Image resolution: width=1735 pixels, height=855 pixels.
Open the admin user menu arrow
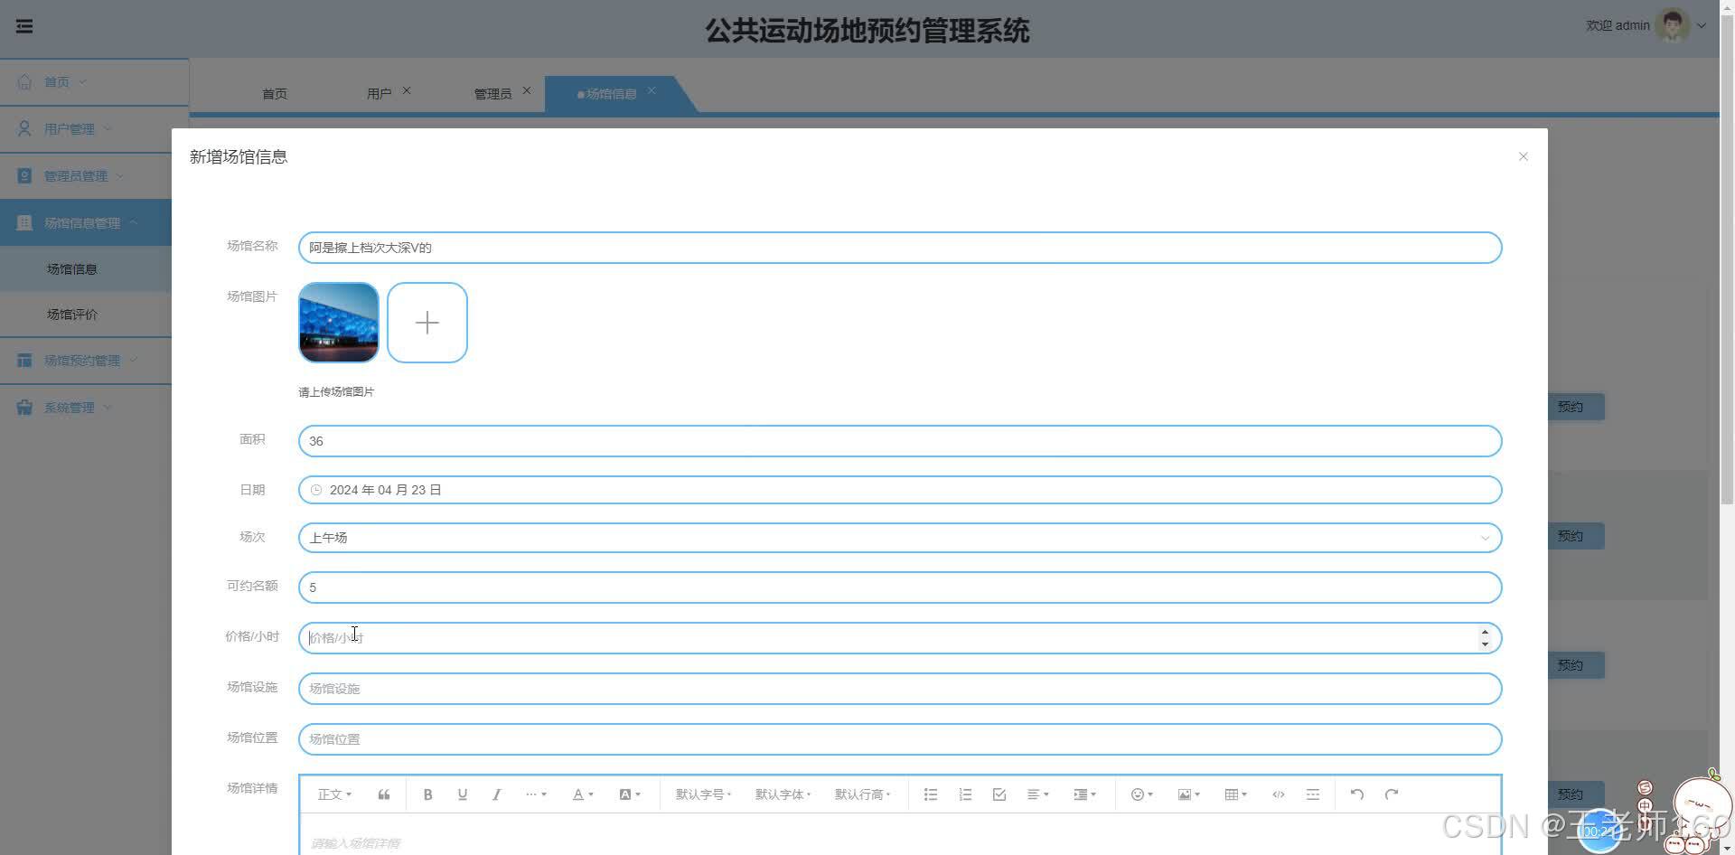[x=1702, y=25]
